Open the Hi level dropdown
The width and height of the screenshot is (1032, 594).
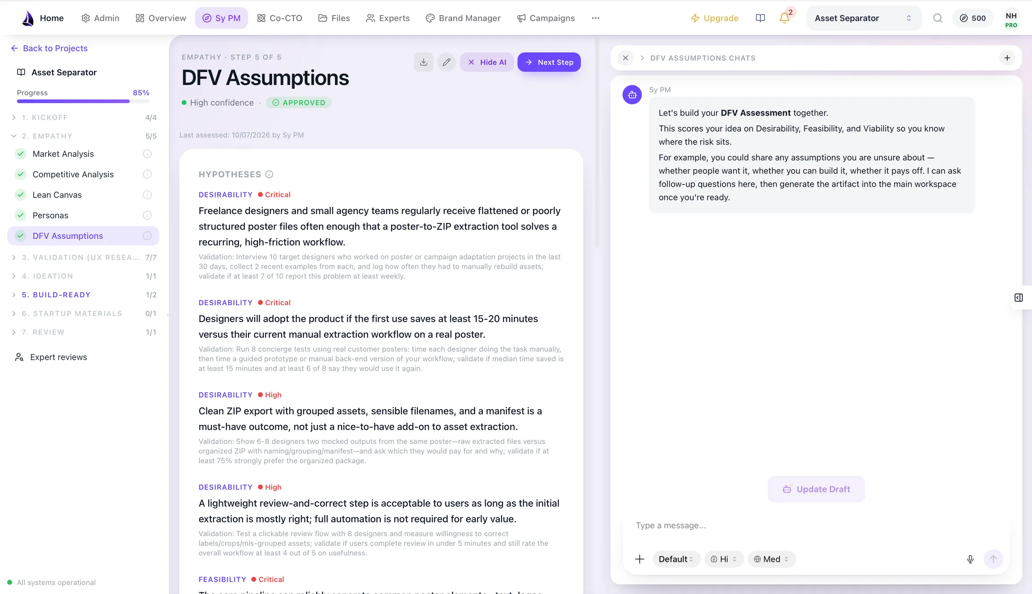click(x=723, y=559)
